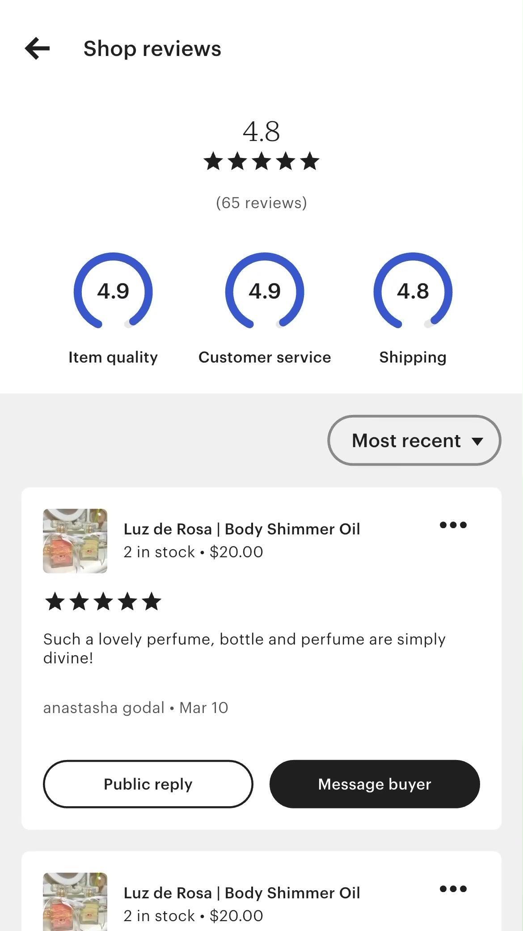Open the first review's product thumbnail

tap(75, 541)
